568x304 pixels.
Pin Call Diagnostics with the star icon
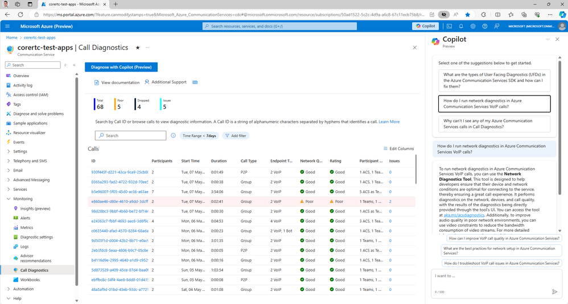[138, 48]
